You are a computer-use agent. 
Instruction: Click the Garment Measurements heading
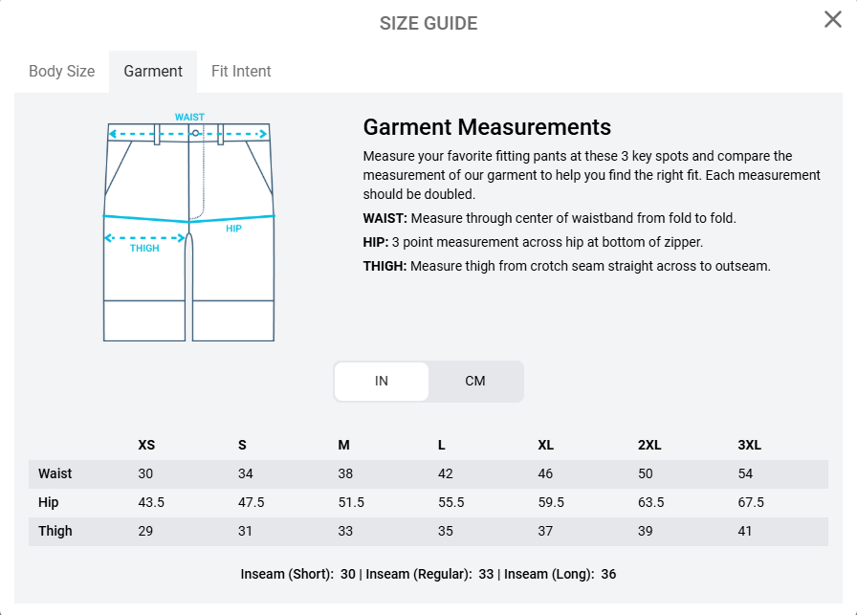tap(487, 127)
